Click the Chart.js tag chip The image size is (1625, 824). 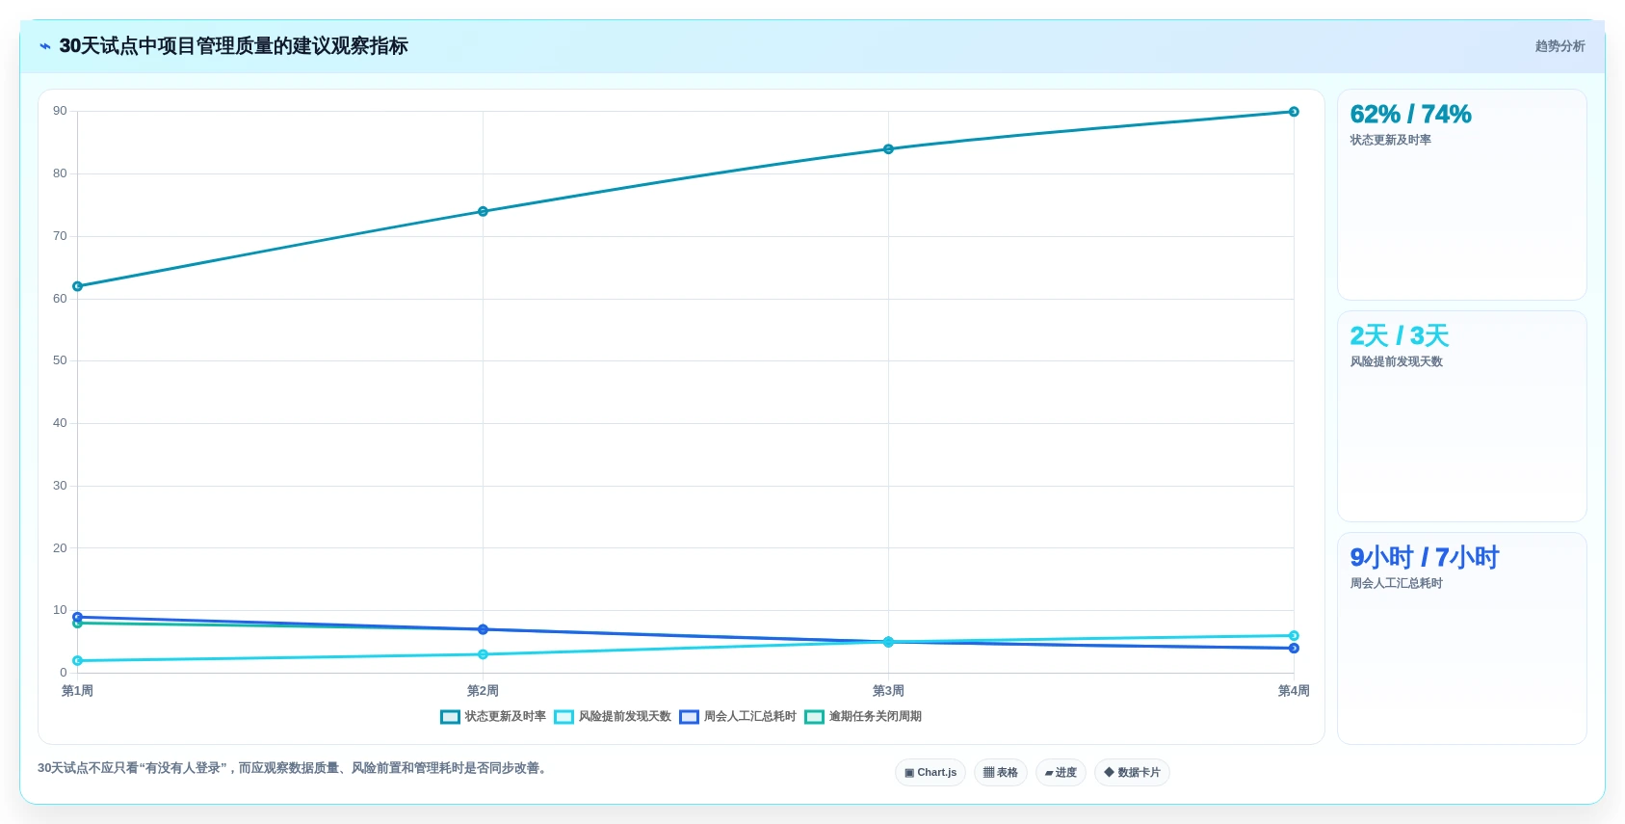pos(930,773)
